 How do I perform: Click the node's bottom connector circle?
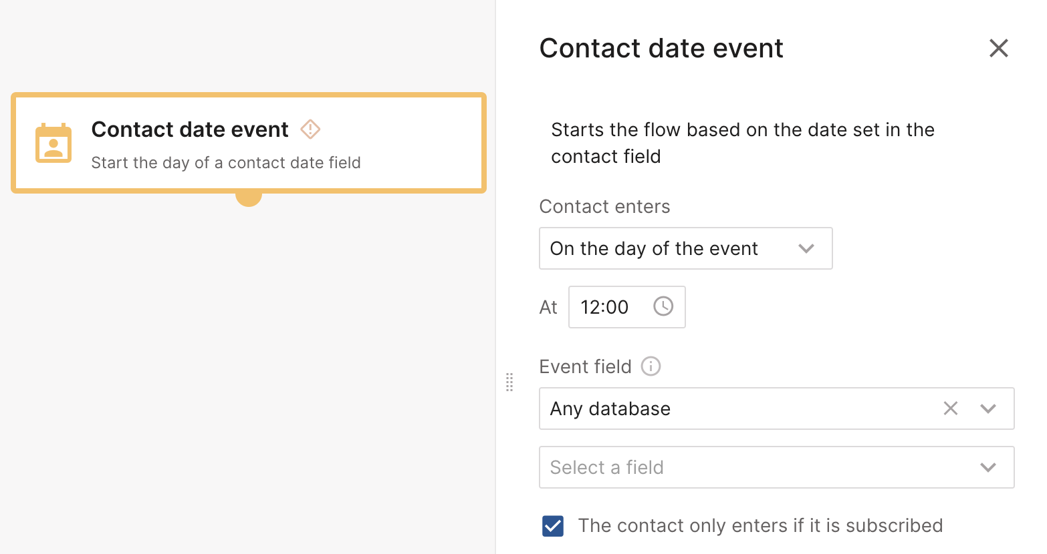[249, 198]
